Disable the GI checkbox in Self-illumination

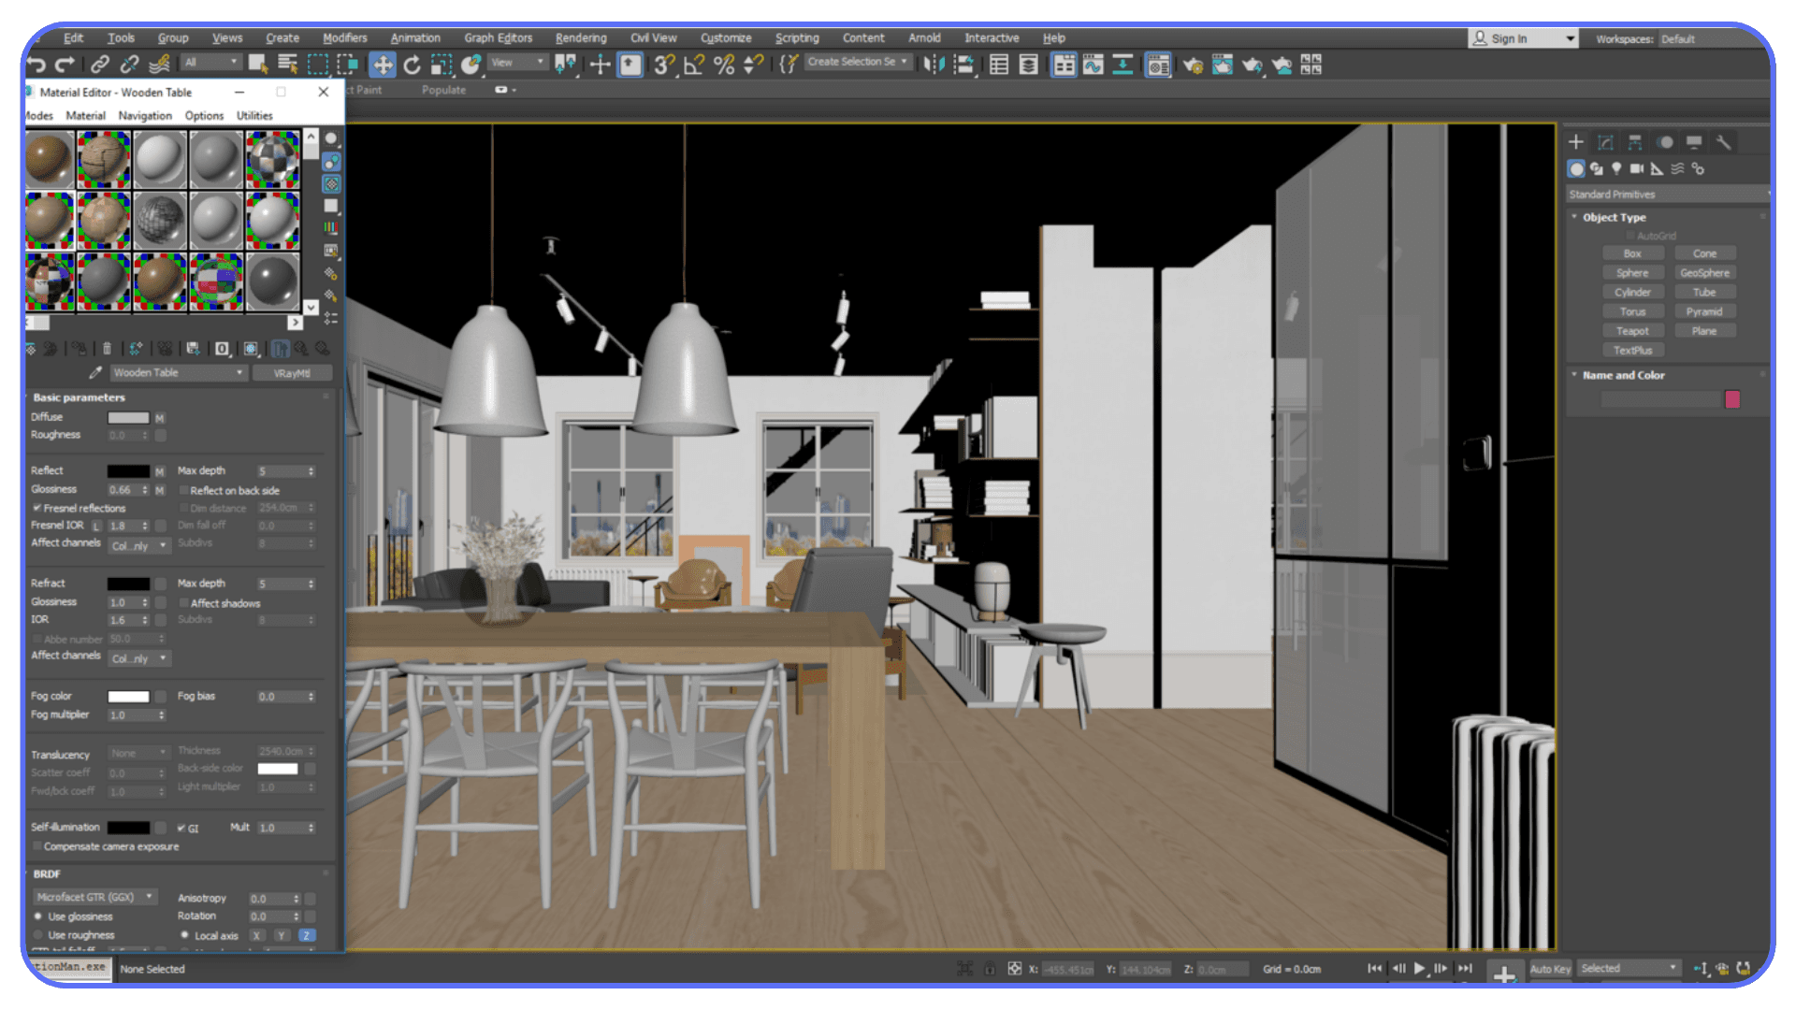[181, 828]
